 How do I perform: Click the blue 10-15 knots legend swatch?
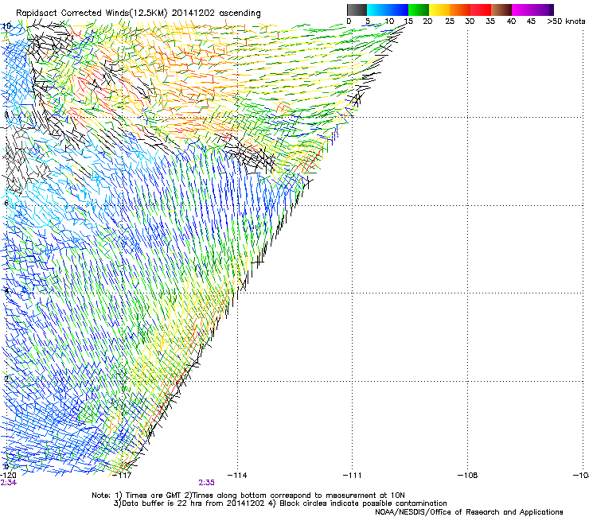coord(398,10)
